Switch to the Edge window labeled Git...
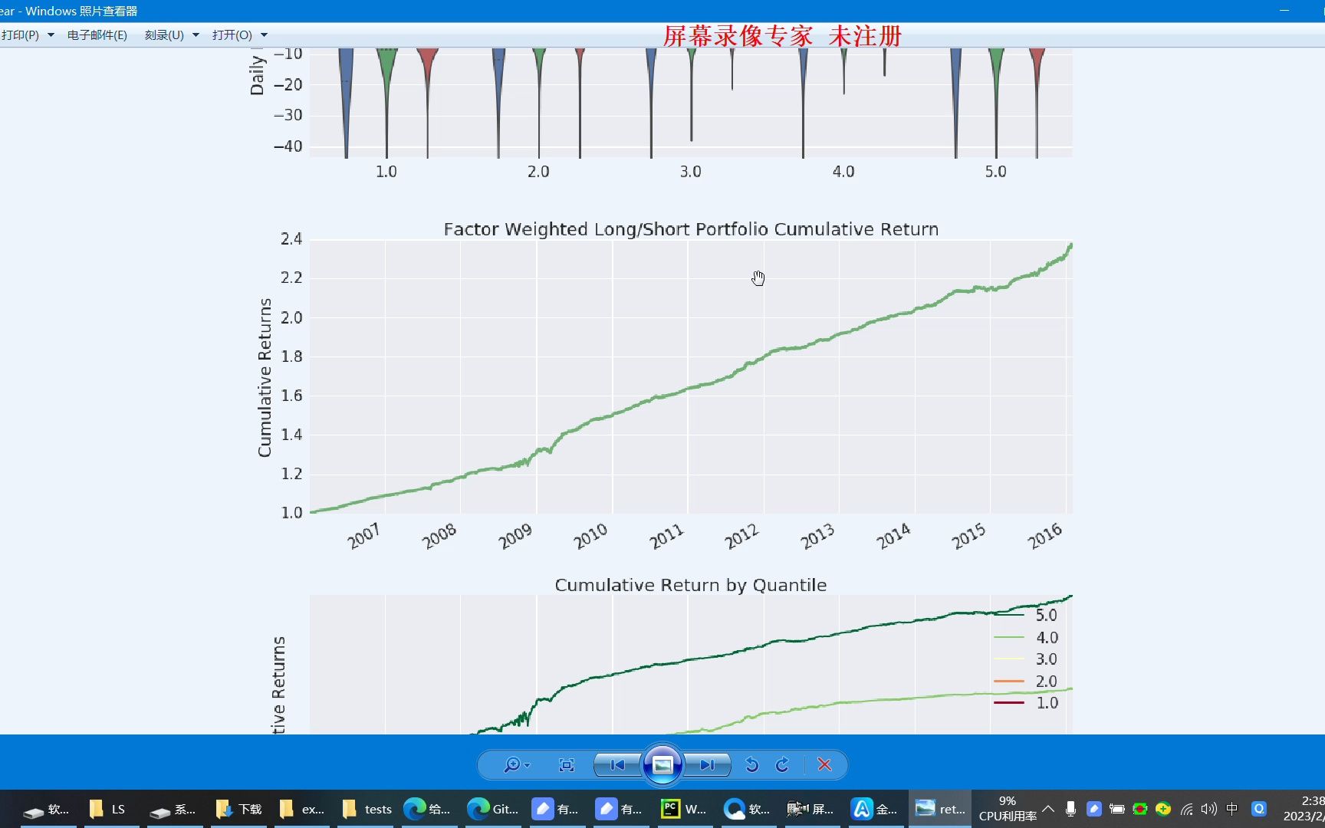Viewport: 1325px width, 828px height. pos(492,809)
